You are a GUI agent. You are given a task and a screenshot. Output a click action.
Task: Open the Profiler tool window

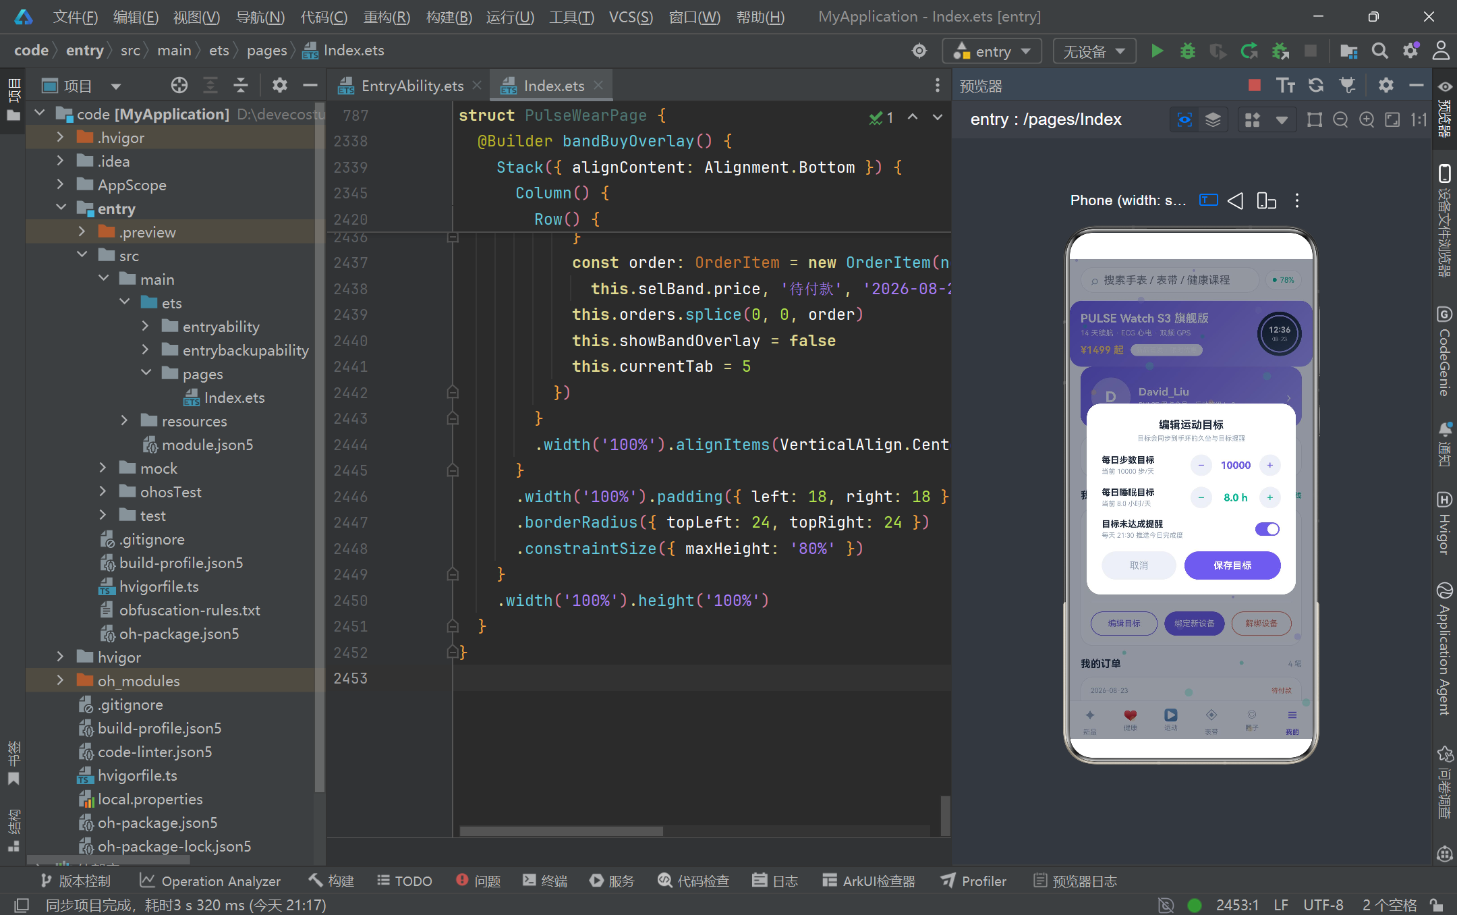[x=973, y=881]
